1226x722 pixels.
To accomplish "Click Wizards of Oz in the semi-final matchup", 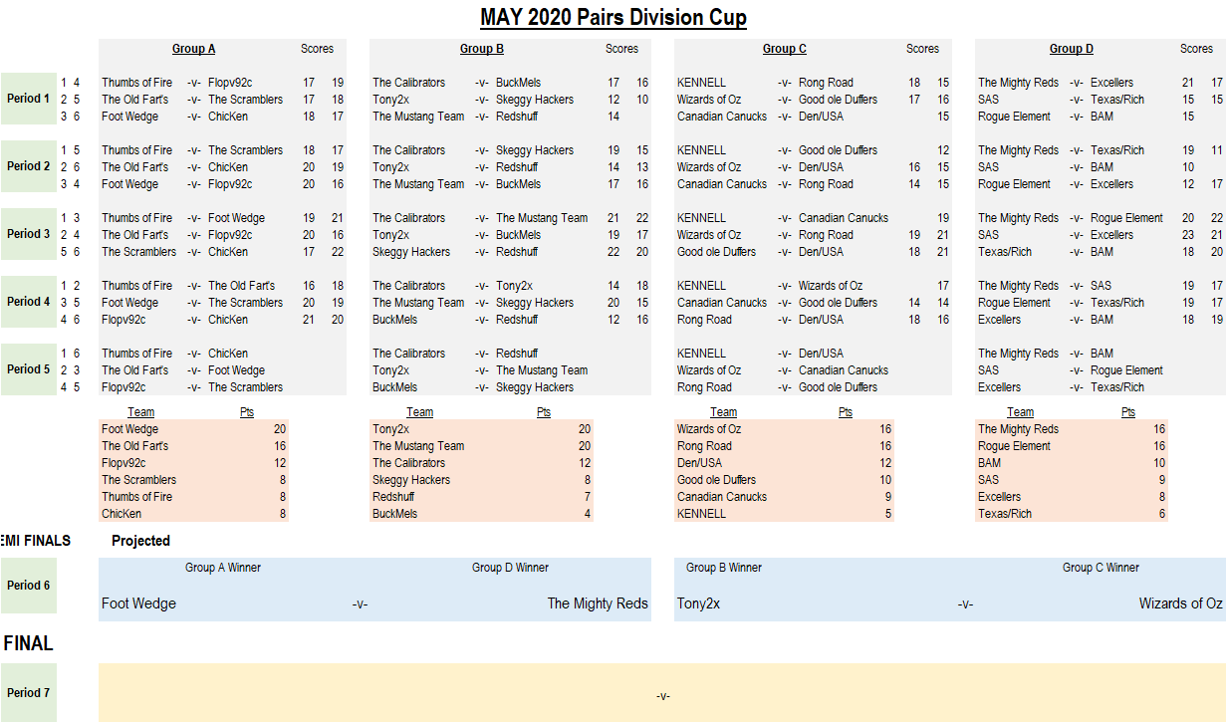I will click(1180, 603).
